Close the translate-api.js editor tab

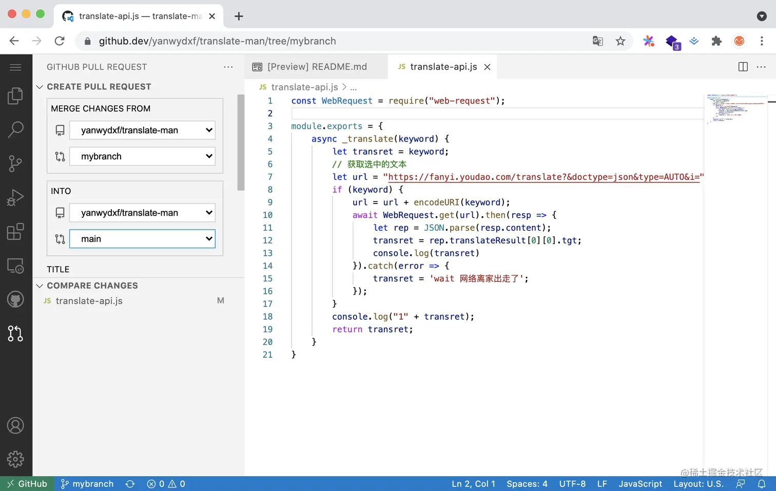pyautogui.click(x=487, y=67)
